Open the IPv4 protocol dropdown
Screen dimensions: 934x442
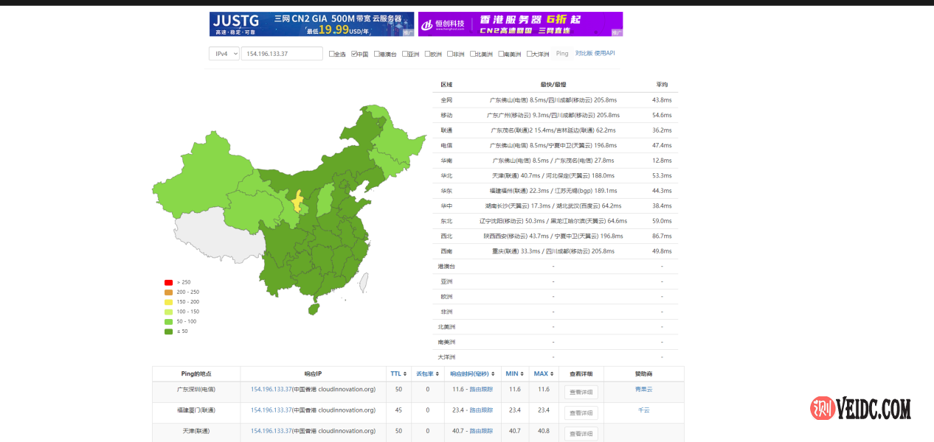(224, 54)
